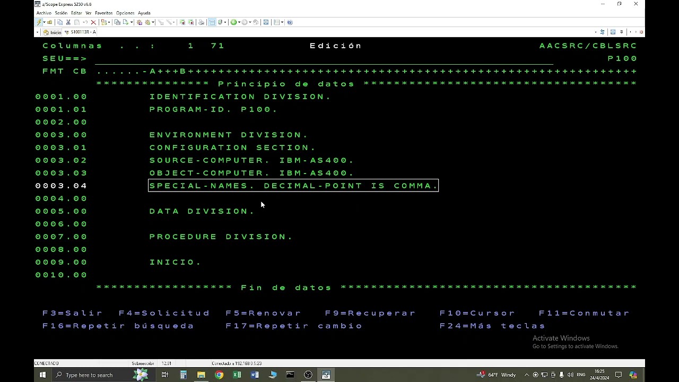Click the printer icon in toolbar

tap(201, 22)
